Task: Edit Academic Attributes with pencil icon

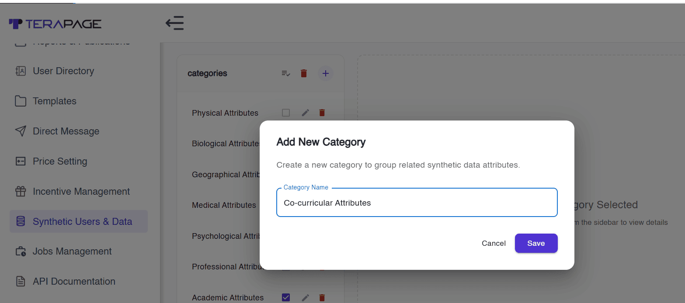Action: [x=306, y=297]
